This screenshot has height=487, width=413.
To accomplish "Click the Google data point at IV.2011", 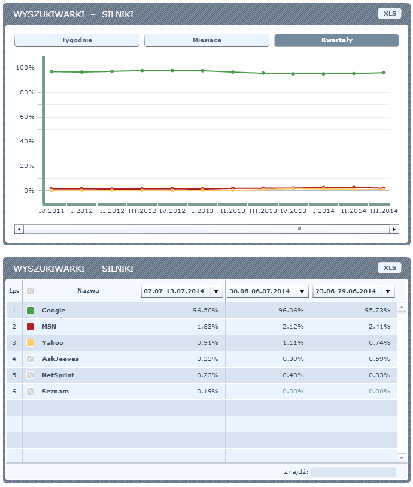I will pos(51,71).
